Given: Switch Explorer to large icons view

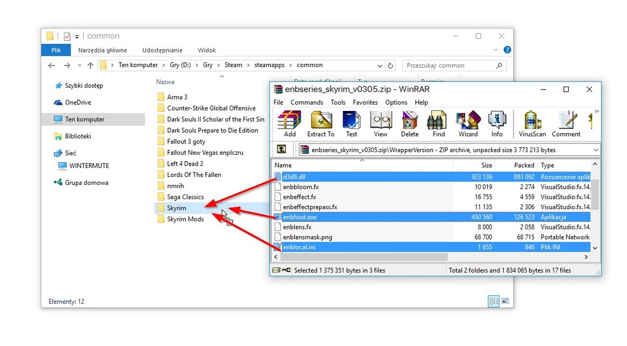Looking at the screenshot, I should point(506,301).
